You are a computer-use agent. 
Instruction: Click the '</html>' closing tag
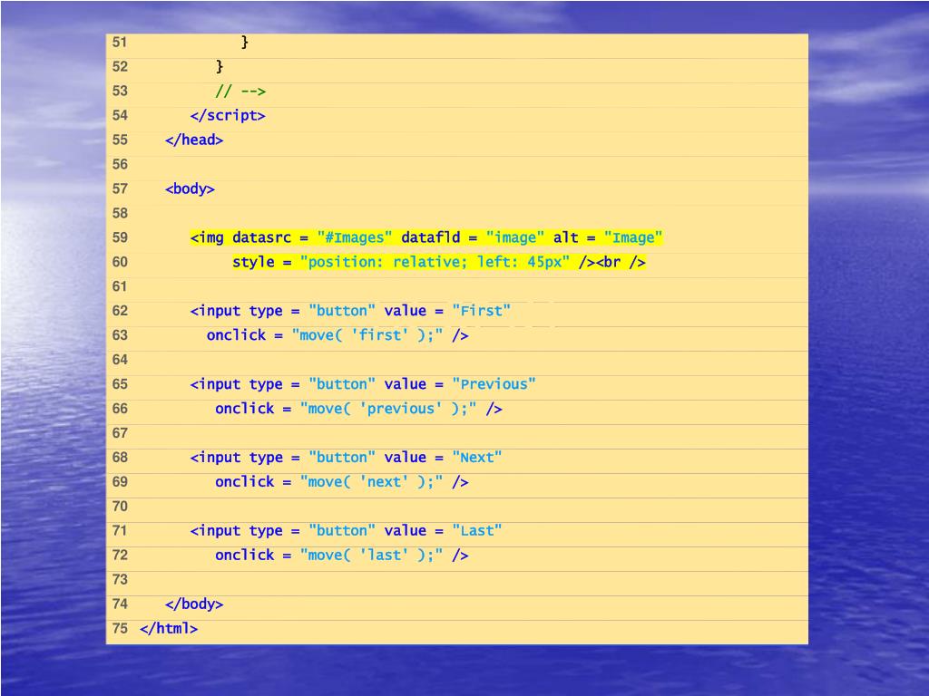(169, 629)
